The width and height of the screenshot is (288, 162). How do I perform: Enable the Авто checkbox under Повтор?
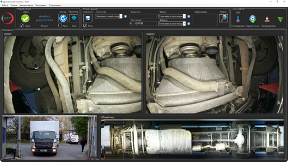click(60, 26)
